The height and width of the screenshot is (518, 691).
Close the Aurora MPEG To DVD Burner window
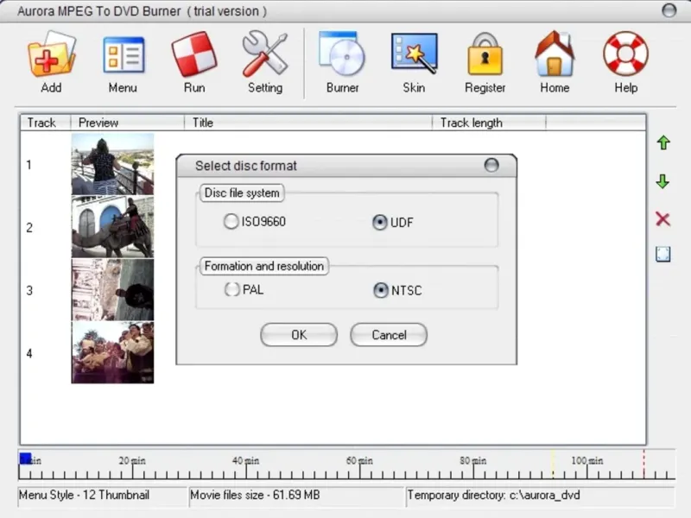[669, 10]
